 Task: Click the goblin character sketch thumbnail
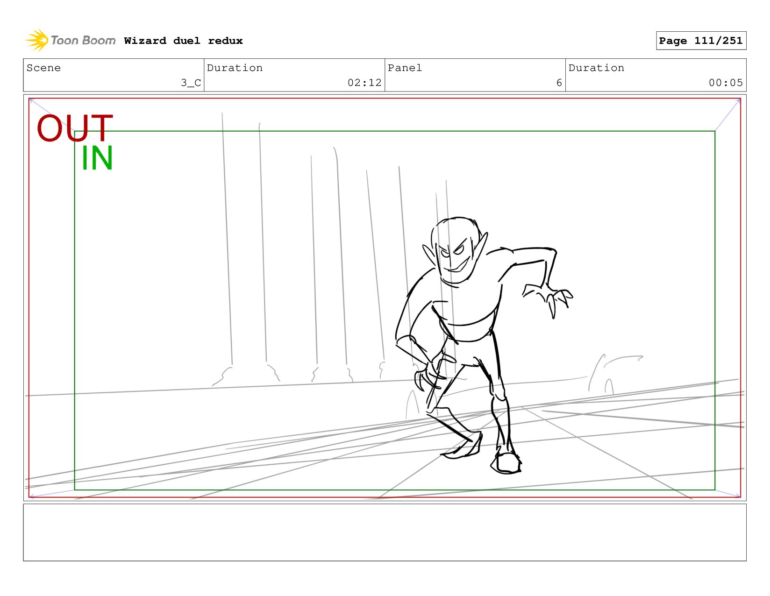click(485, 345)
